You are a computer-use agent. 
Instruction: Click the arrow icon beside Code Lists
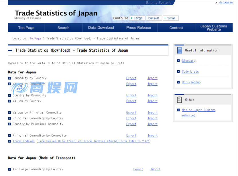[x=178, y=71]
